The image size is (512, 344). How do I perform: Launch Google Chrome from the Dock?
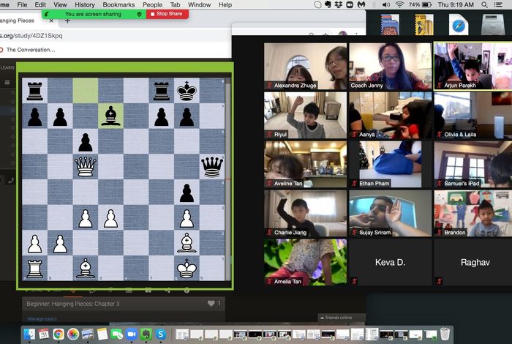(59, 334)
